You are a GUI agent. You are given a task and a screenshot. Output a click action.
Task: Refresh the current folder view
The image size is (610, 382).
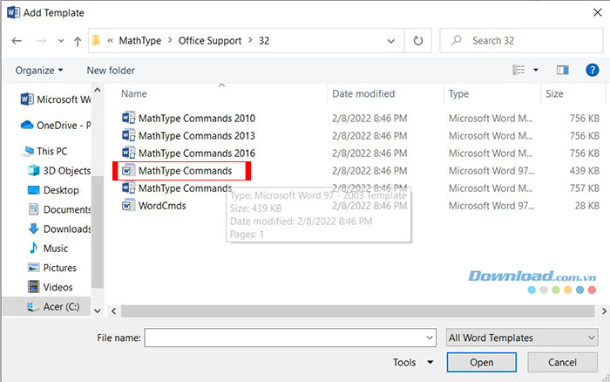pos(418,40)
